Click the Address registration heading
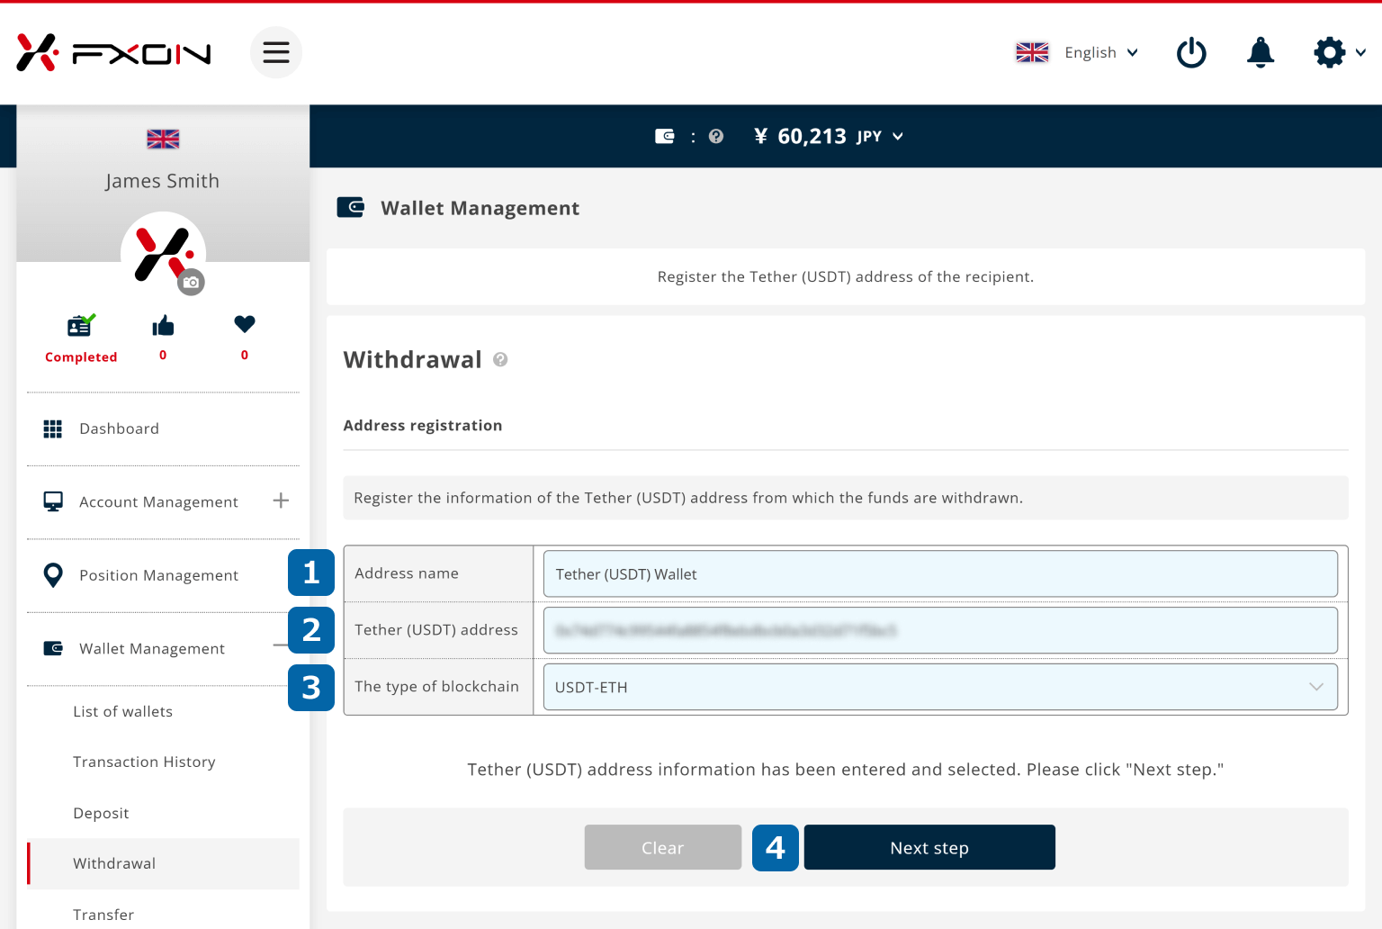 pos(423,425)
